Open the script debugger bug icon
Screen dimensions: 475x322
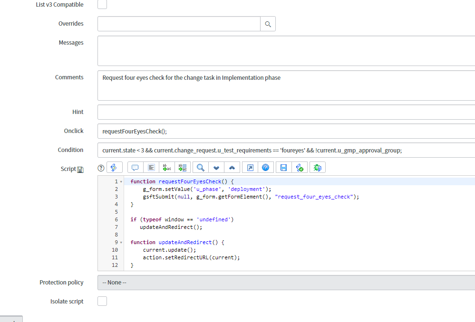pyautogui.click(x=318, y=167)
